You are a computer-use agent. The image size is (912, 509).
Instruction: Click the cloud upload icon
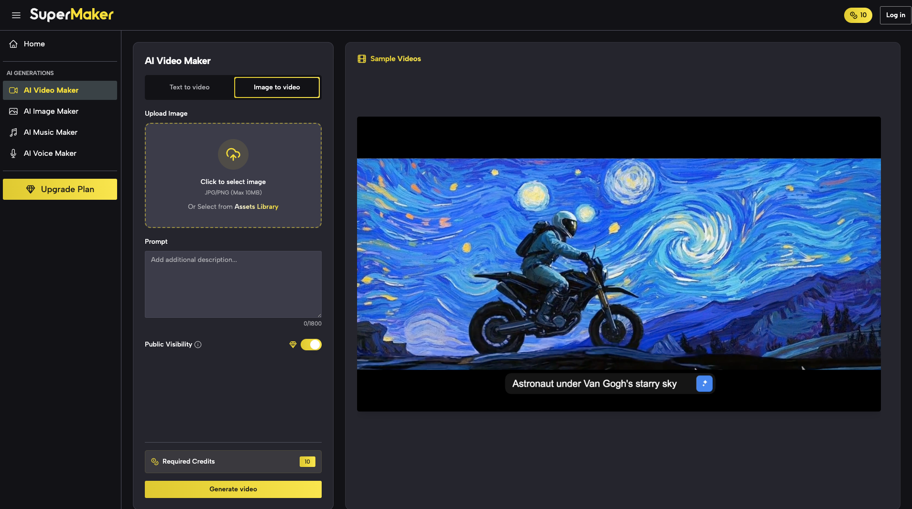pyautogui.click(x=233, y=154)
